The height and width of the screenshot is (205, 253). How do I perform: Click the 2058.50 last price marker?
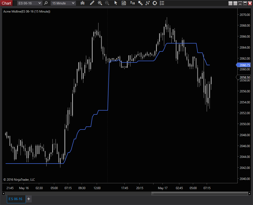pyautogui.click(x=244, y=78)
